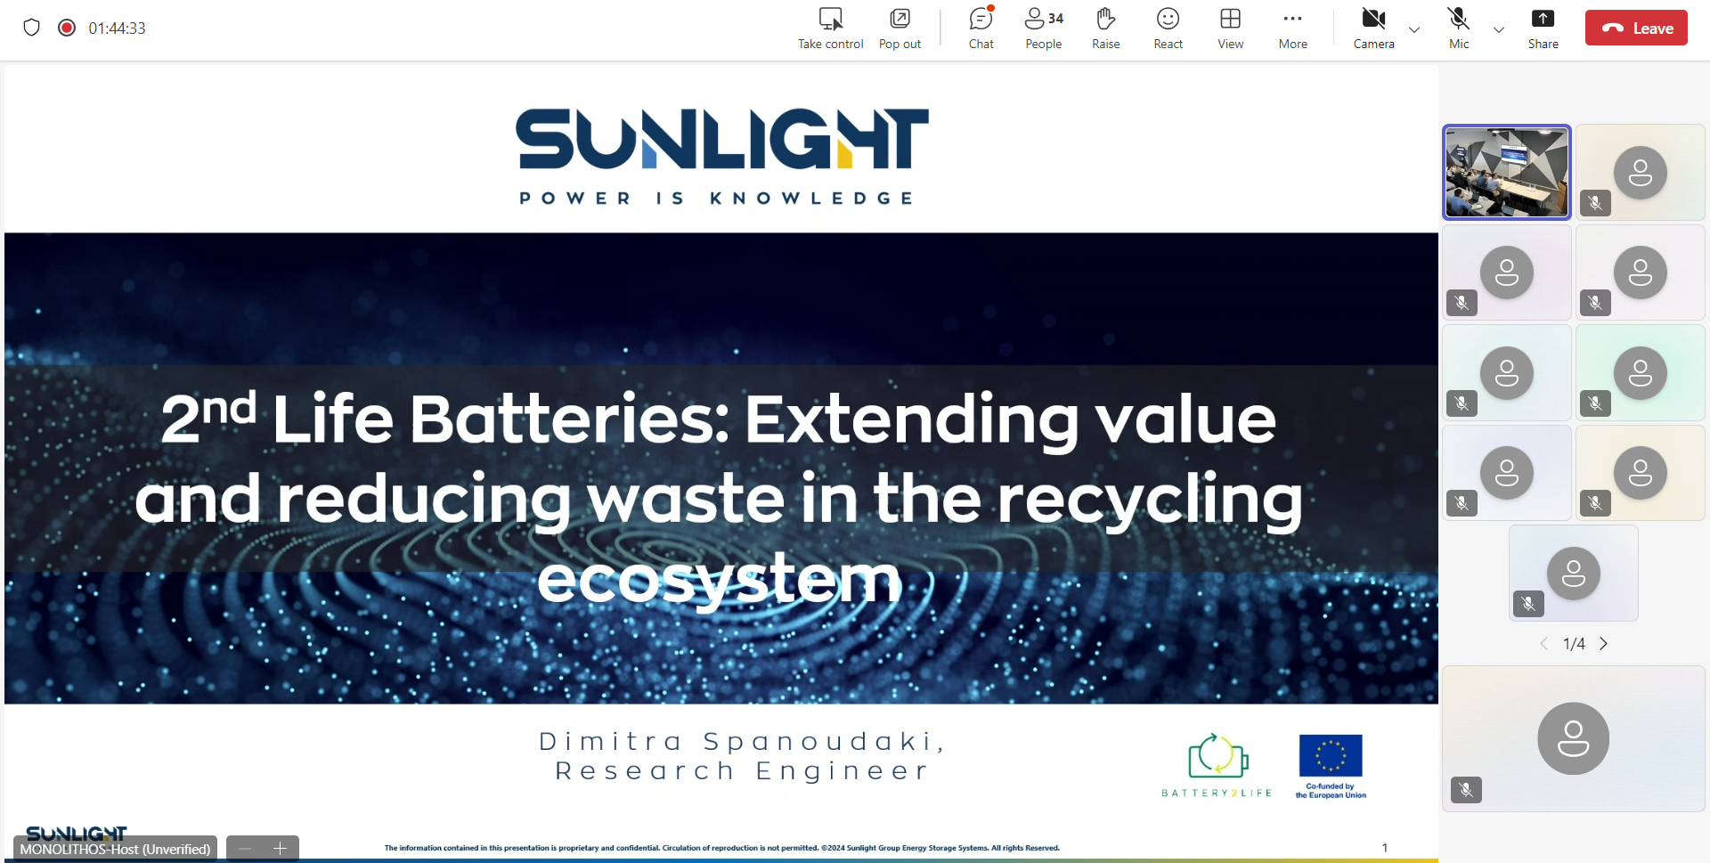The width and height of the screenshot is (1710, 863).
Task: Show the People participant list
Action: pos(1043,28)
